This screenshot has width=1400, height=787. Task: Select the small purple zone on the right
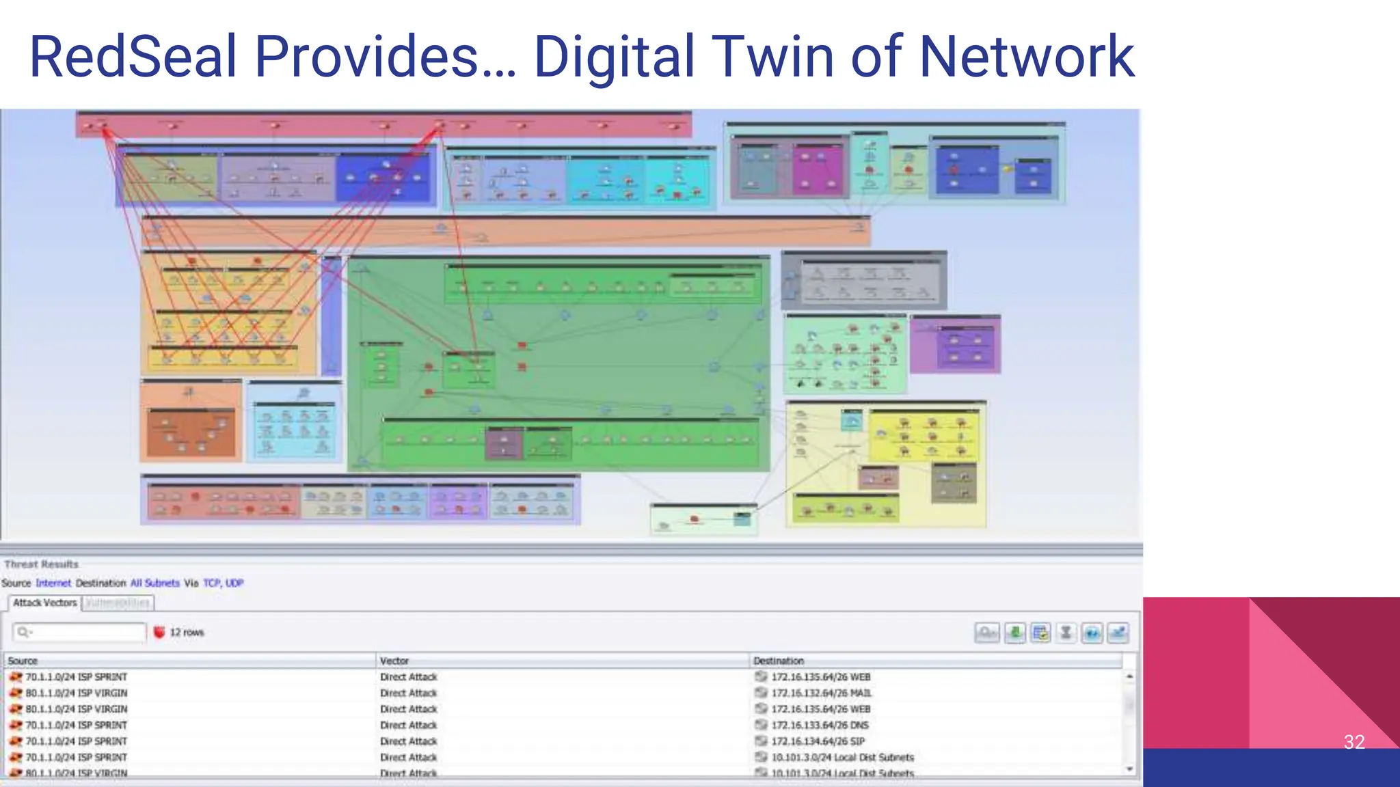pos(955,344)
